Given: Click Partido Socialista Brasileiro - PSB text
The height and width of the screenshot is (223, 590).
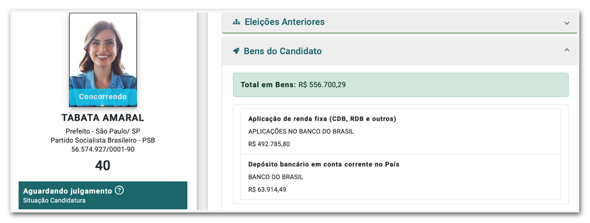Looking at the screenshot, I should coord(103,140).
